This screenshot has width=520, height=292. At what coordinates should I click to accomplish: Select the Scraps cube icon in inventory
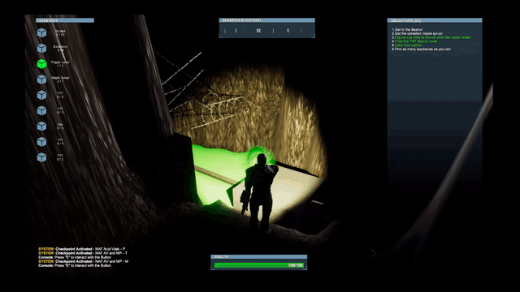41,32
